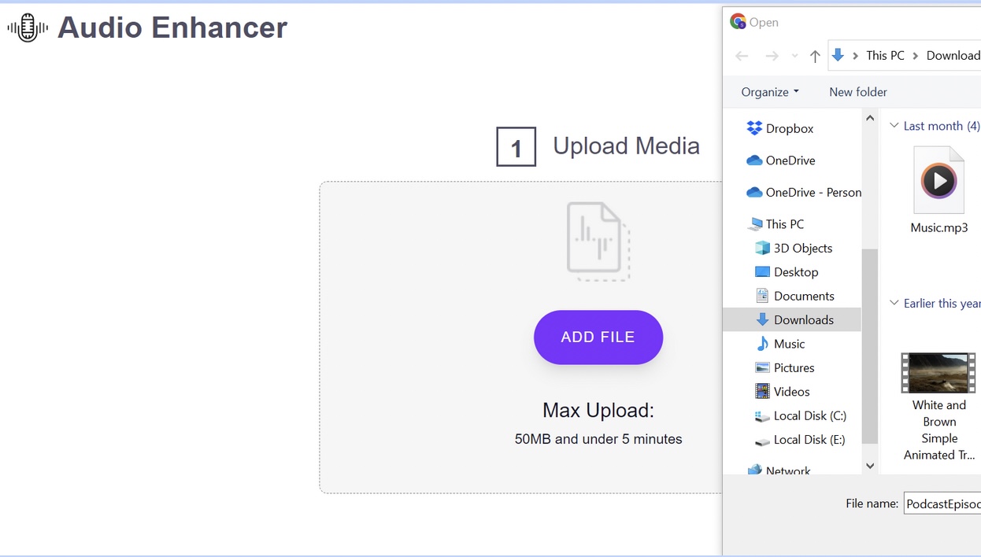Select This PC in the navigation pane

coord(783,223)
